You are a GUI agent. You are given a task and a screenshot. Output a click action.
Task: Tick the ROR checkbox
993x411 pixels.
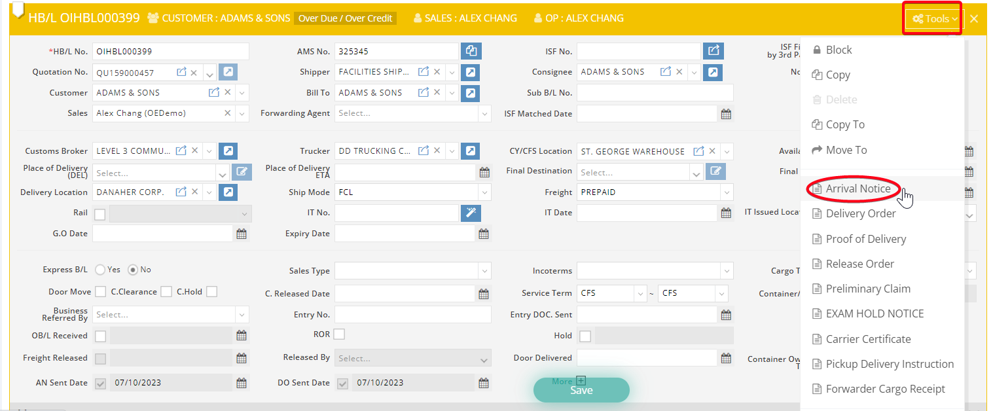pyautogui.click(x=339, y=334)
